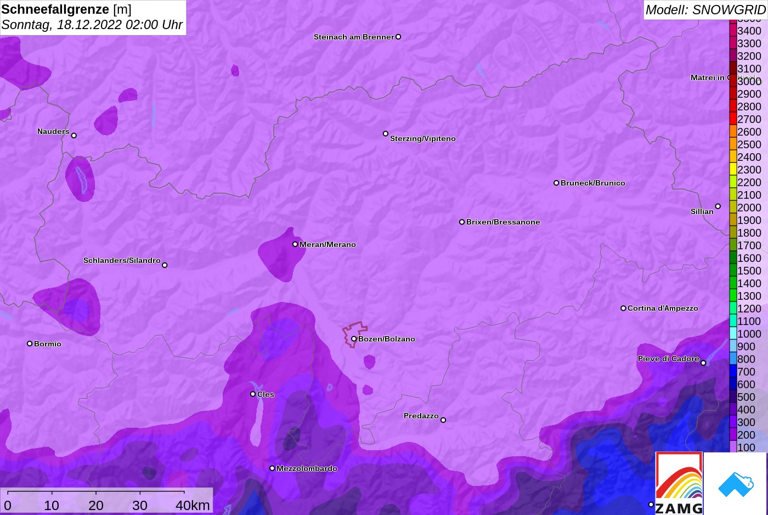Click the red Bozen municipality outline

point(355,334)
